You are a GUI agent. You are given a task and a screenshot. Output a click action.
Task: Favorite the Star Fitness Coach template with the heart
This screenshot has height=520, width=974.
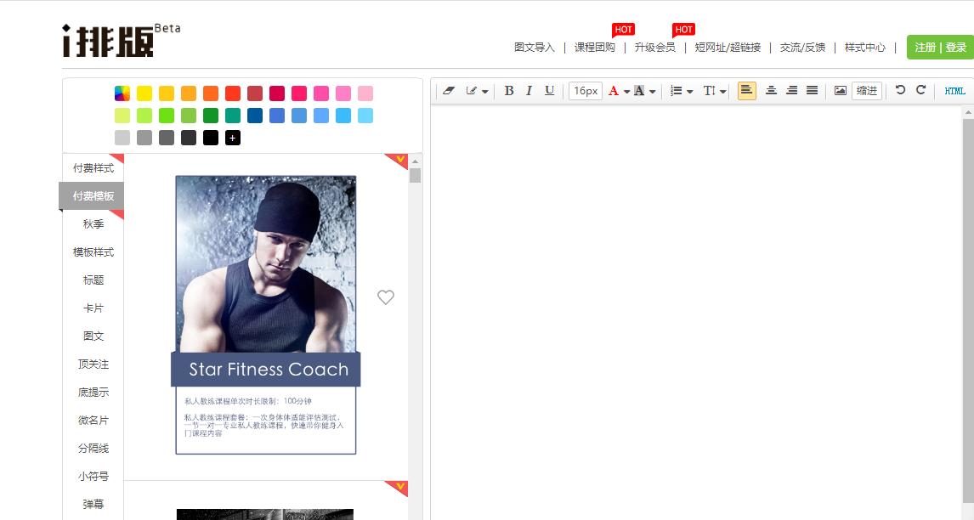point(386,297)
